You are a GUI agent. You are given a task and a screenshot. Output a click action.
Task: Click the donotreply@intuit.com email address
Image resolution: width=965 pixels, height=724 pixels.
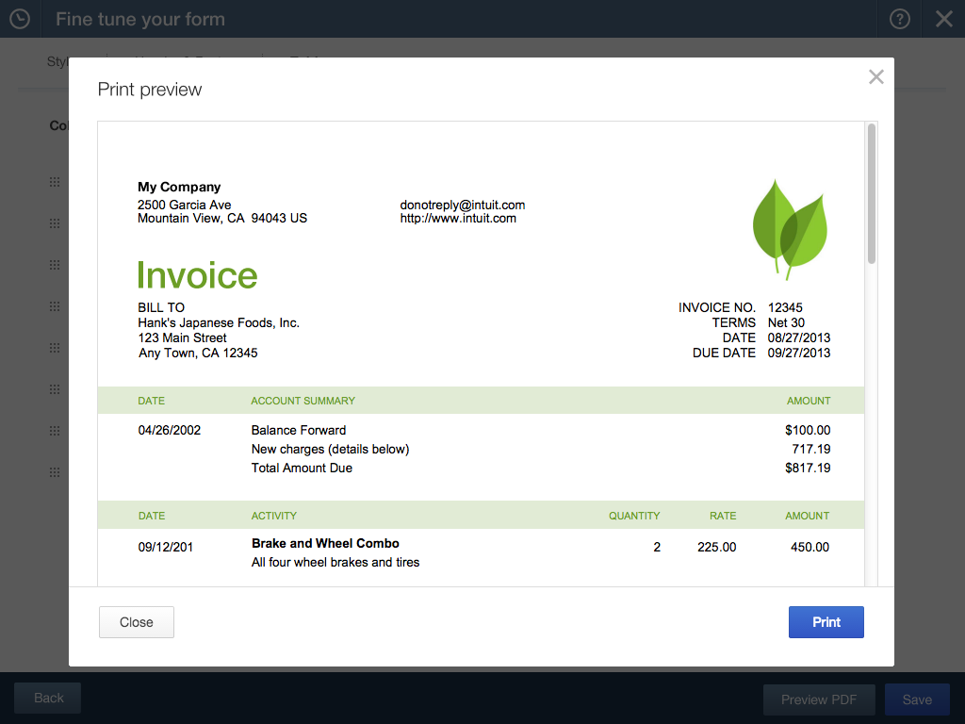pos(462,205)
